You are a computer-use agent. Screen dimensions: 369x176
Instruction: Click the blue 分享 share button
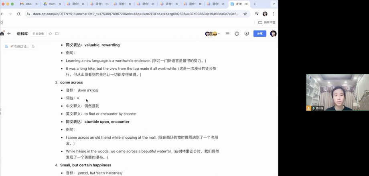click(260, 34)
